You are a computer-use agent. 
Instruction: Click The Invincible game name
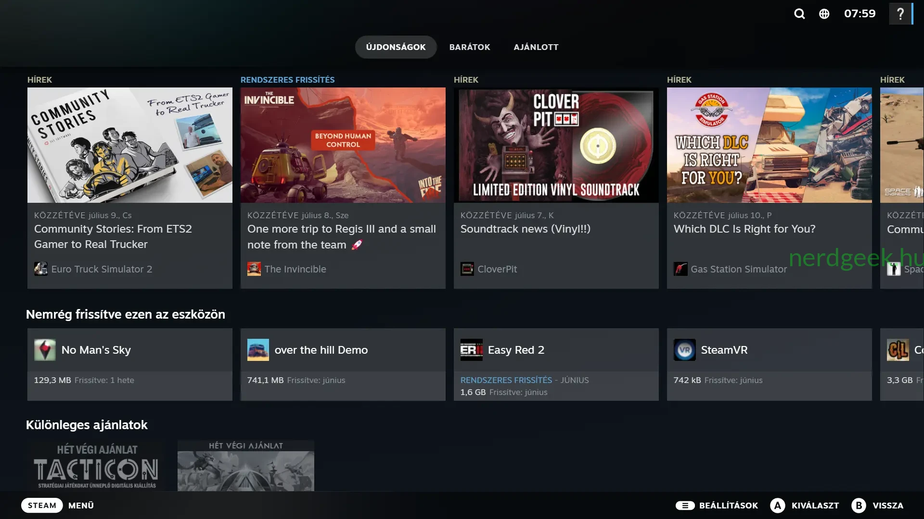[x=295, y=269]
